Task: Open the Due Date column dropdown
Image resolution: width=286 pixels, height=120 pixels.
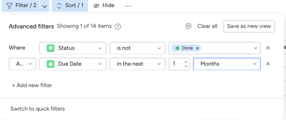Action: [73, 64]
